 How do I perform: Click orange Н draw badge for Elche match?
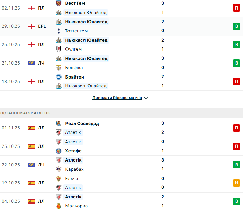coord(236,183)
